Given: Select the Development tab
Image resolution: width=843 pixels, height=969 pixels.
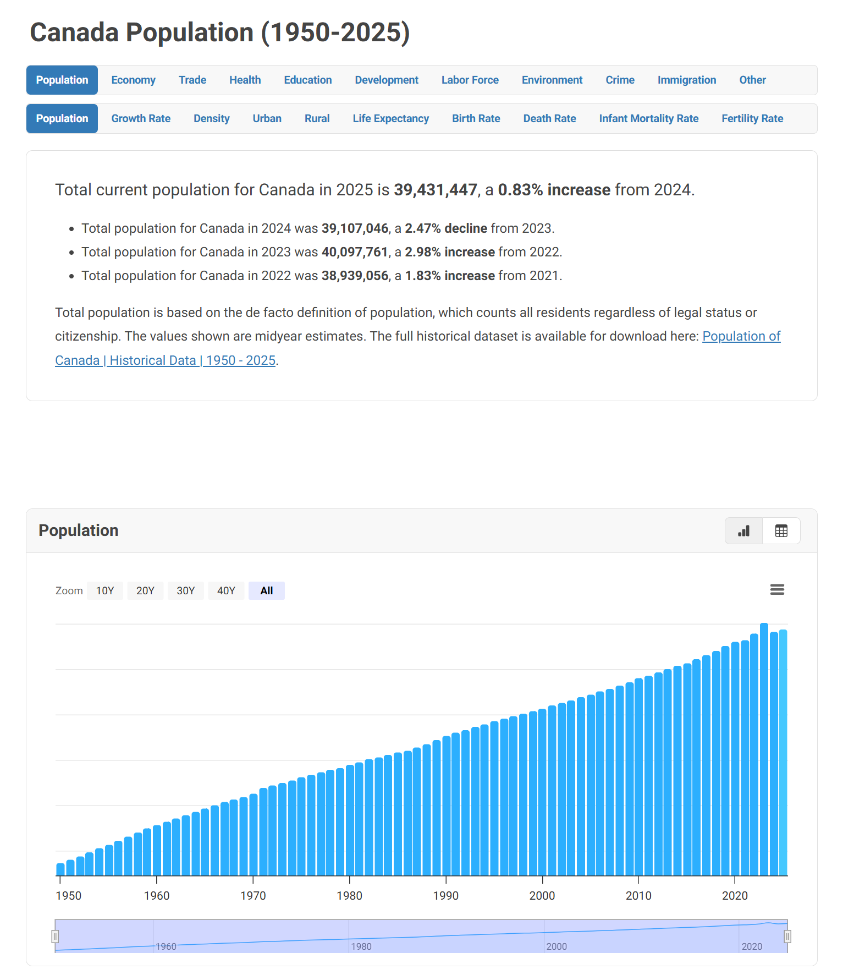Looking at the screenshot, I should point(387,80).
